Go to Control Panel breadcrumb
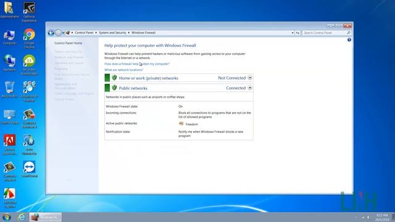Screen dimensions: 395x222 tap(84, 33)
